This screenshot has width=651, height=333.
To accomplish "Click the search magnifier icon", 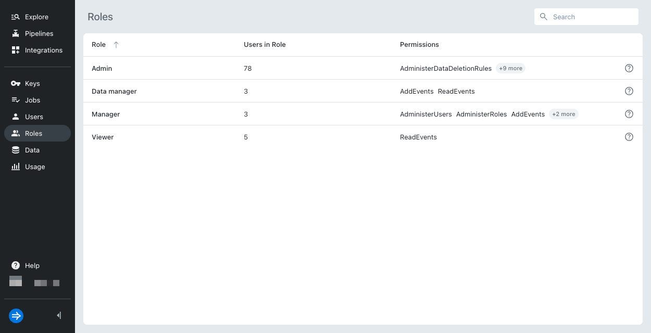I will pos(544,17).
